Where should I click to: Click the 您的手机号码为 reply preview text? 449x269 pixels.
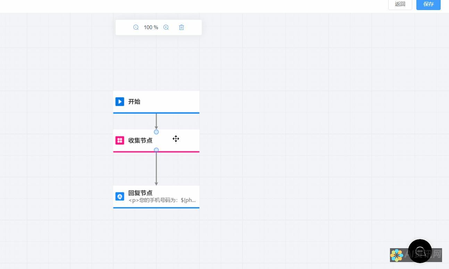point(162,200)
